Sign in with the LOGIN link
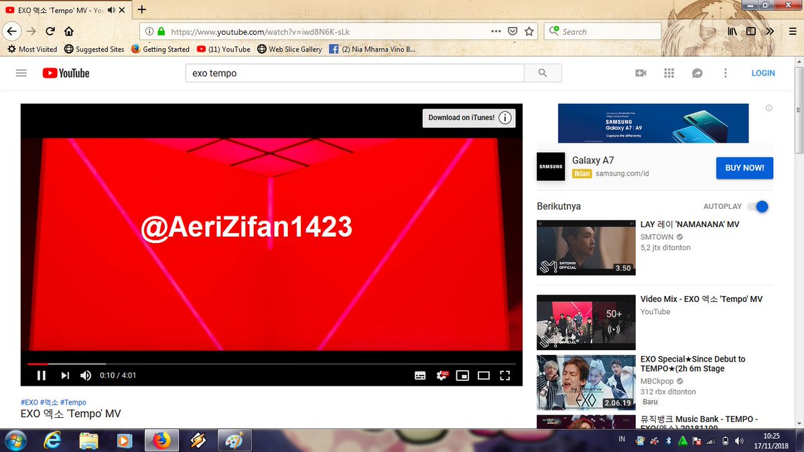The width and height of the screenshot is (804, 452). [762, 73]
